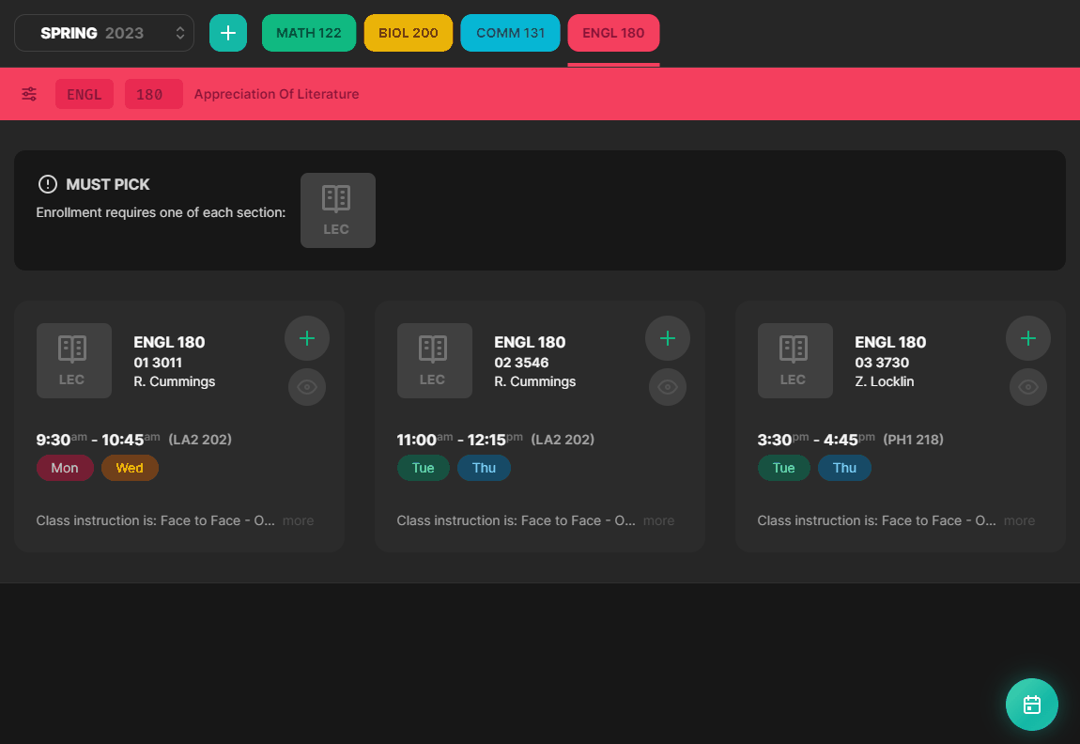The width and height of the screenshot is (1080, 744).
Task: Toggle preview eye for section 02 3546
Action: (x=667, y=387)
